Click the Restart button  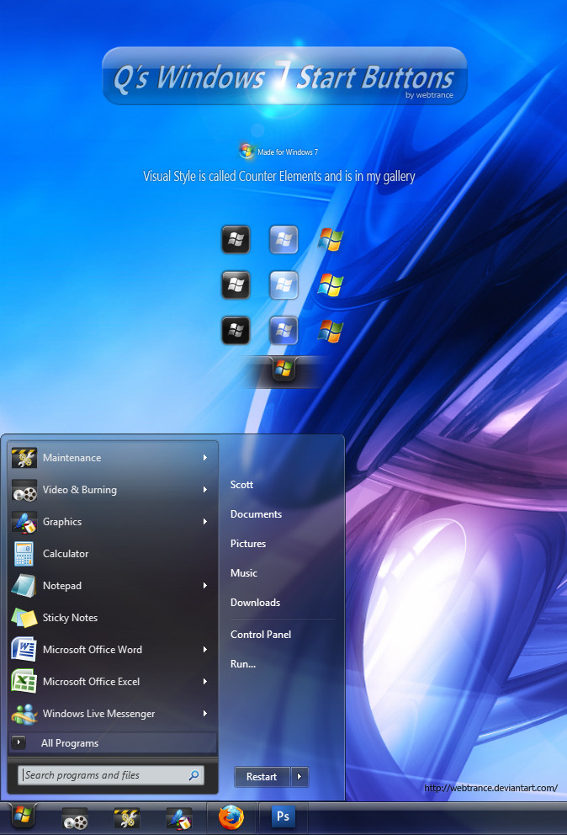pos(262,776)
